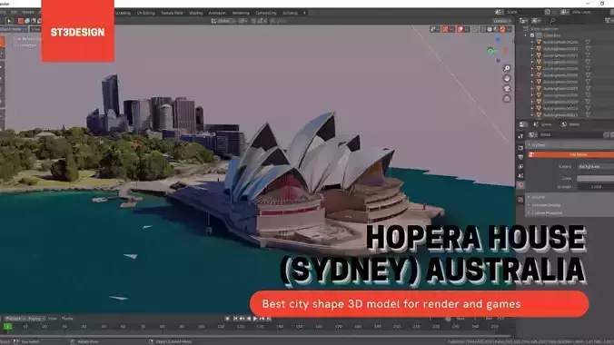Click the blue Z axis on navigation gizmo

pos(498,40)
